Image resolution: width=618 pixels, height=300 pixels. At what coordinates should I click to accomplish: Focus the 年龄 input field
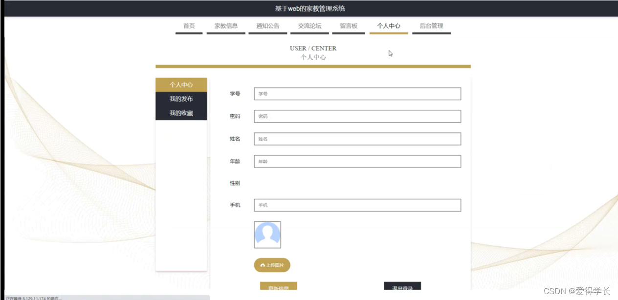[357, 161]
